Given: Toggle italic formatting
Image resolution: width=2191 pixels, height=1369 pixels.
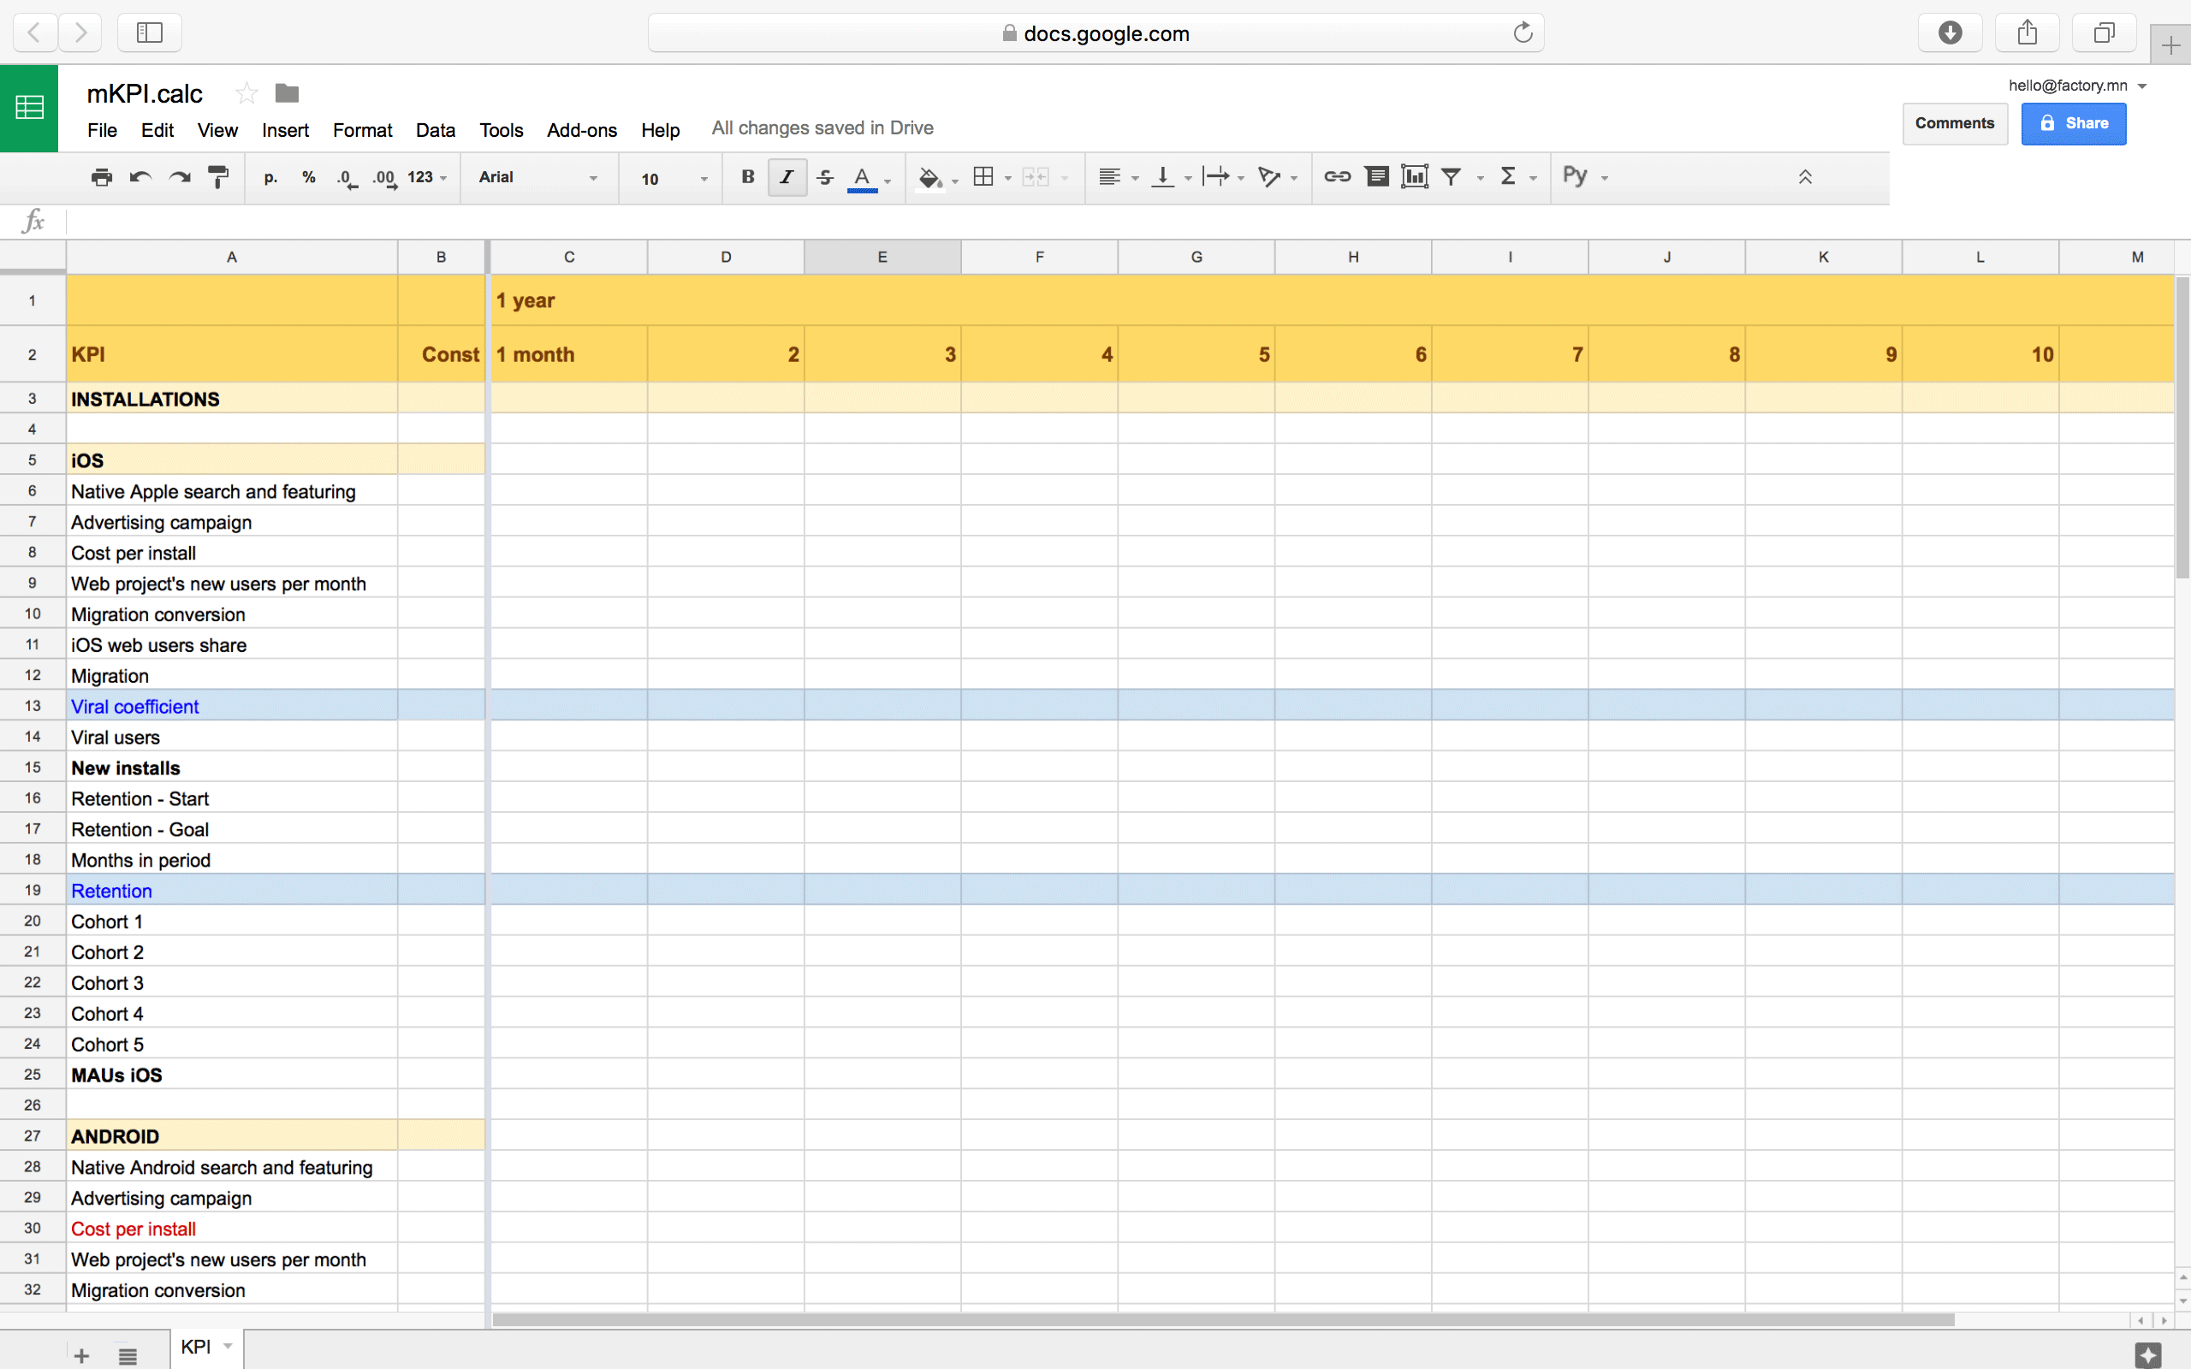Looking at the screenshot, I should (787, 177).
